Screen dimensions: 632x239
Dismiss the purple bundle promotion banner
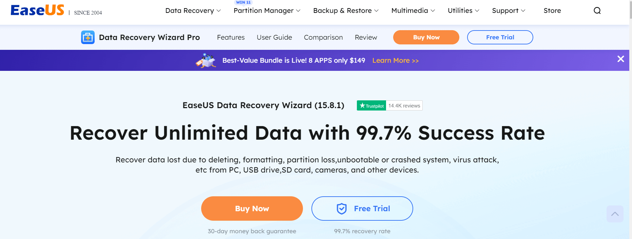[620, 59]
